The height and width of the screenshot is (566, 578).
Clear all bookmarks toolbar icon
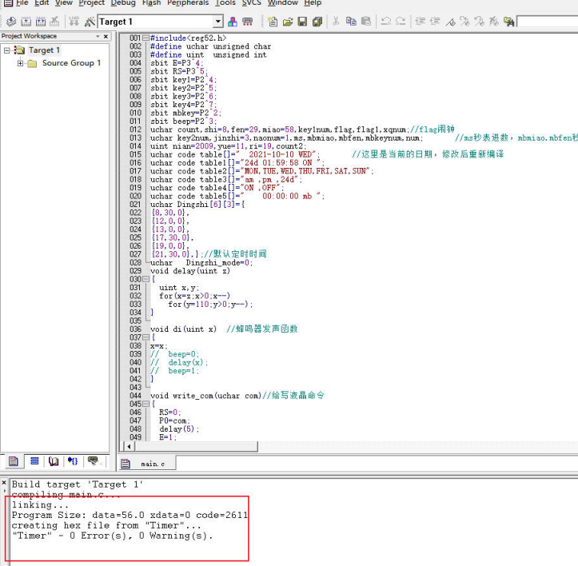click(x=494, y=22)
